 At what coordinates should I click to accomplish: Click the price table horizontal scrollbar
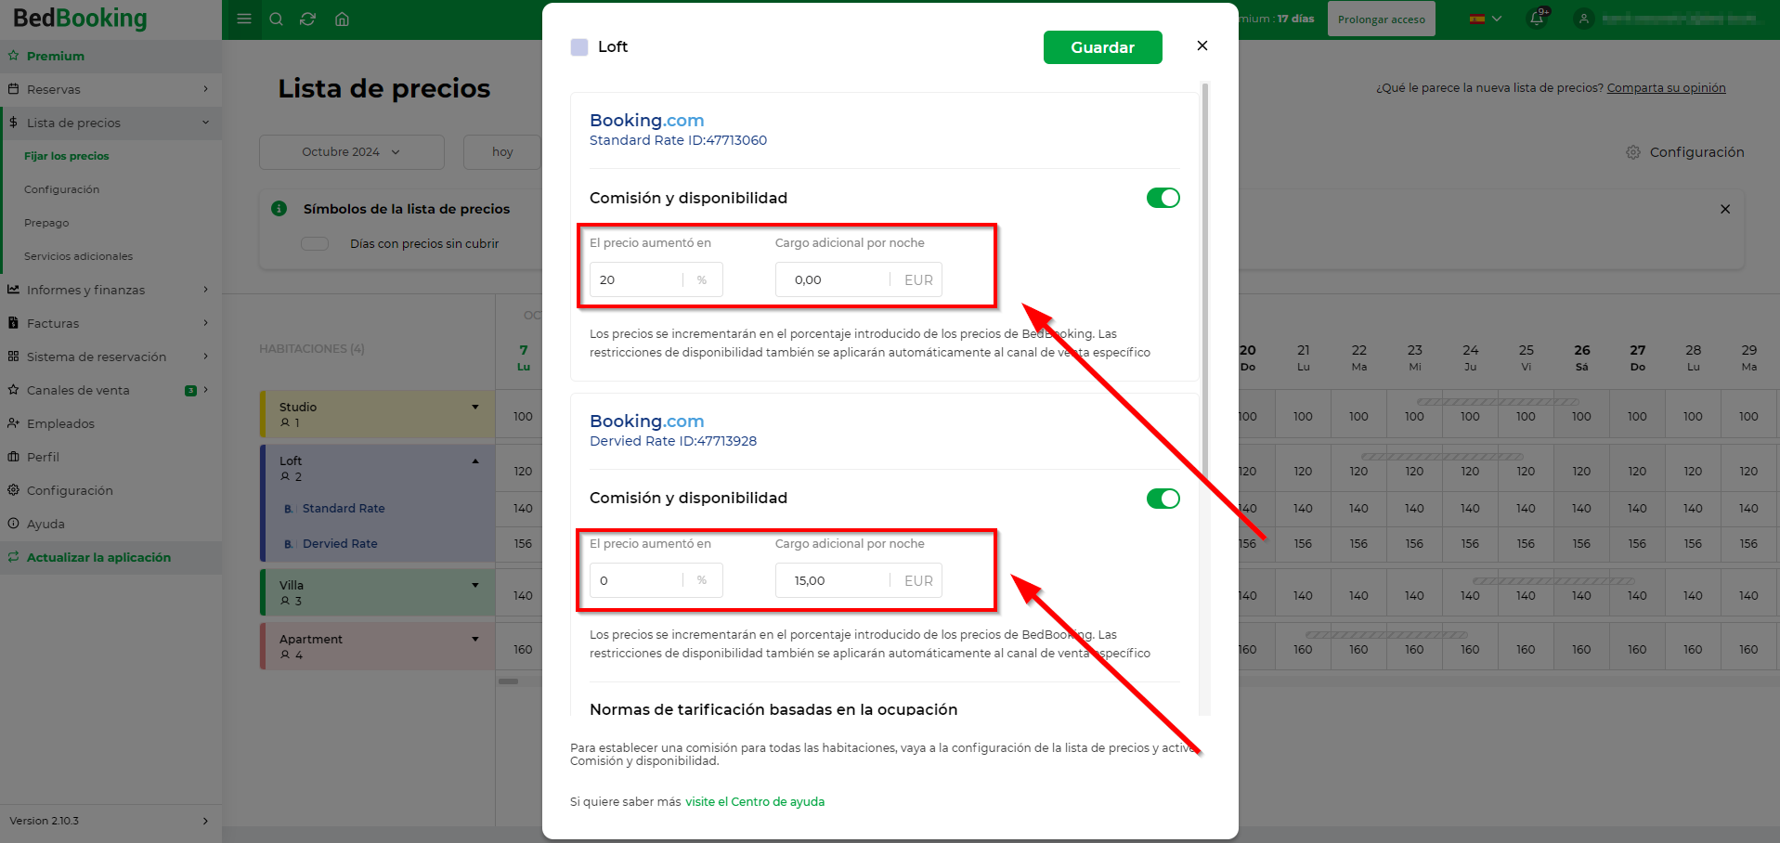(508, 681)
